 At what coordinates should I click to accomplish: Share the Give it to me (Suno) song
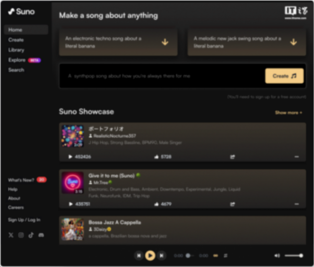232,204
